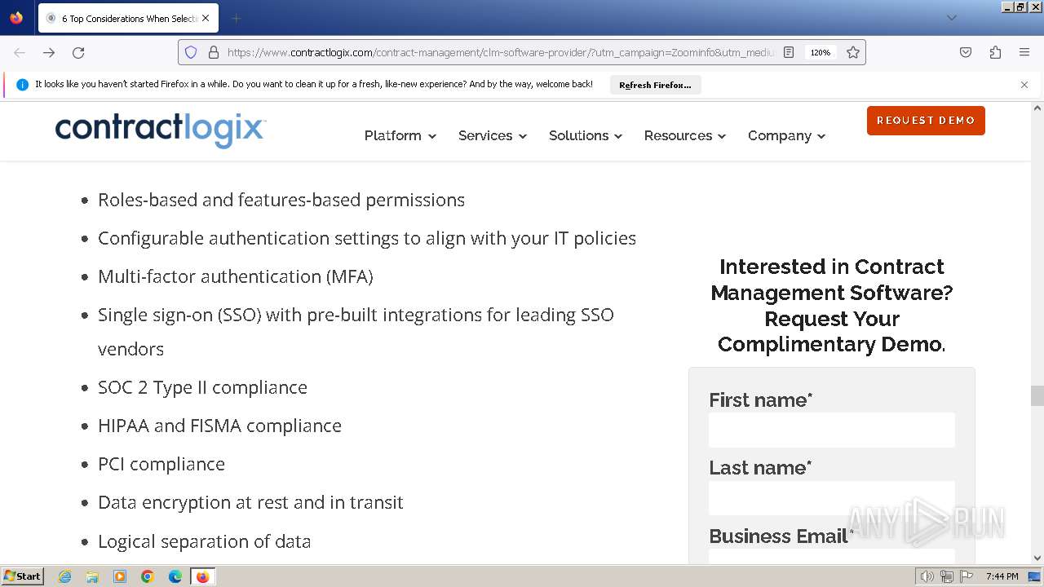Viewport: 1044px width, 587px height.
Task: Toggle Reader View icon in the address bar
Action: point(789,52)
